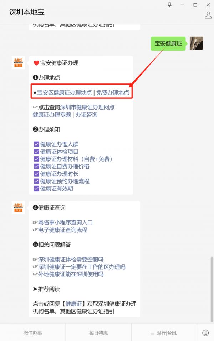This screenshot has height=341, width=214.
Task: Switch to keyboard input icon
Action: click(x=205, y=333)
